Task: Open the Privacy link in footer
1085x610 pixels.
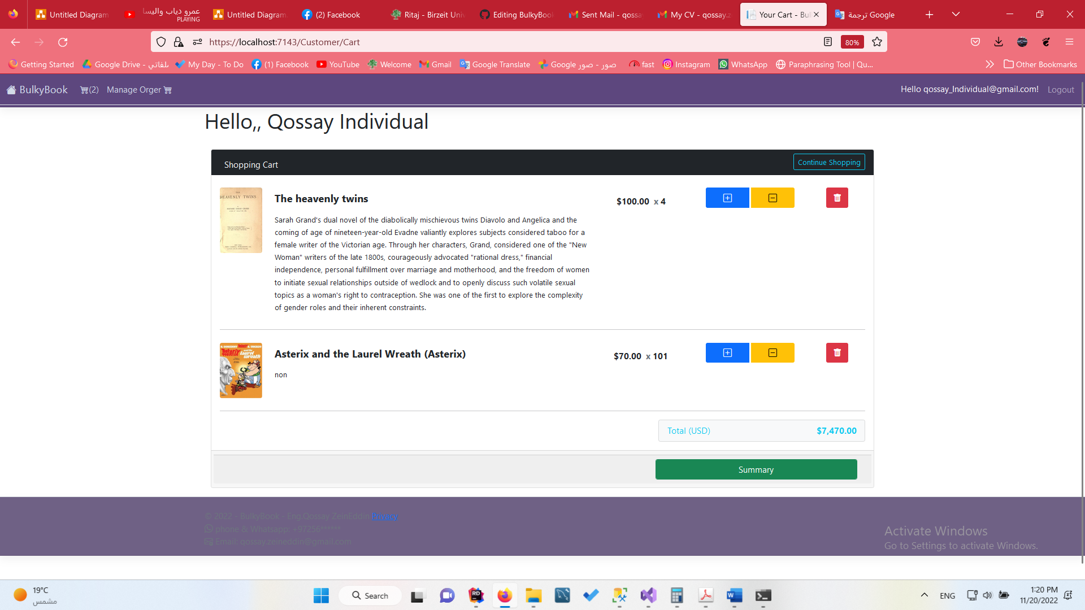Action: [x=385, y=516]
